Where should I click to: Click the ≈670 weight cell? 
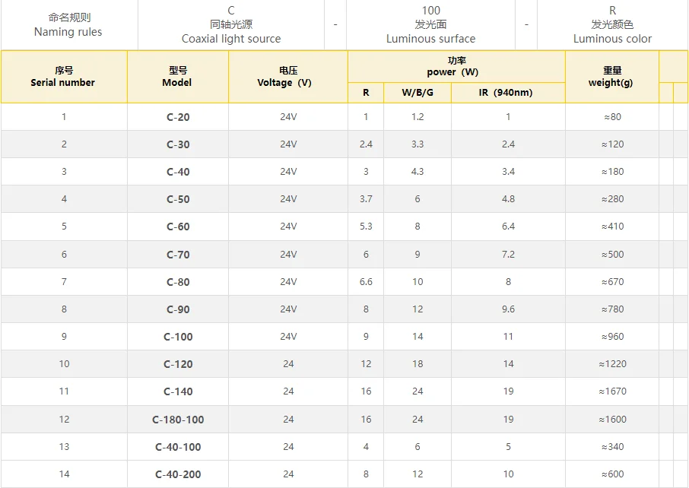coord(611,282)
